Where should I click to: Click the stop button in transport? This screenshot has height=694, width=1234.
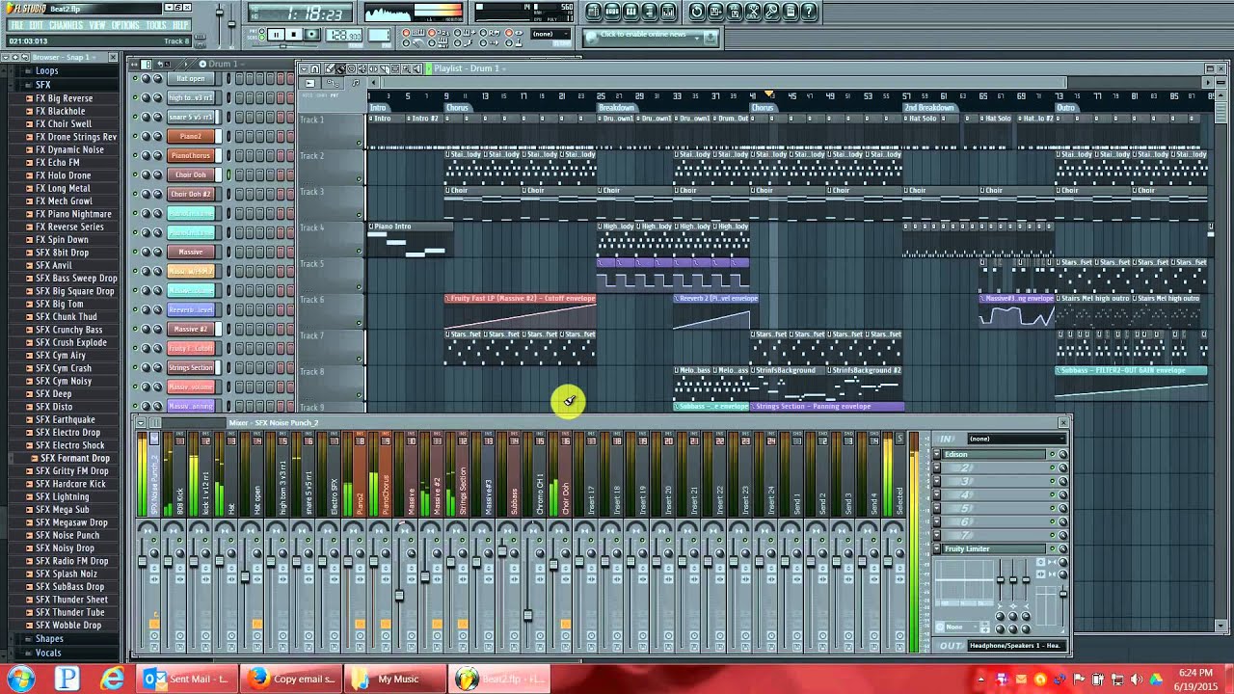(x=294, y=35)
